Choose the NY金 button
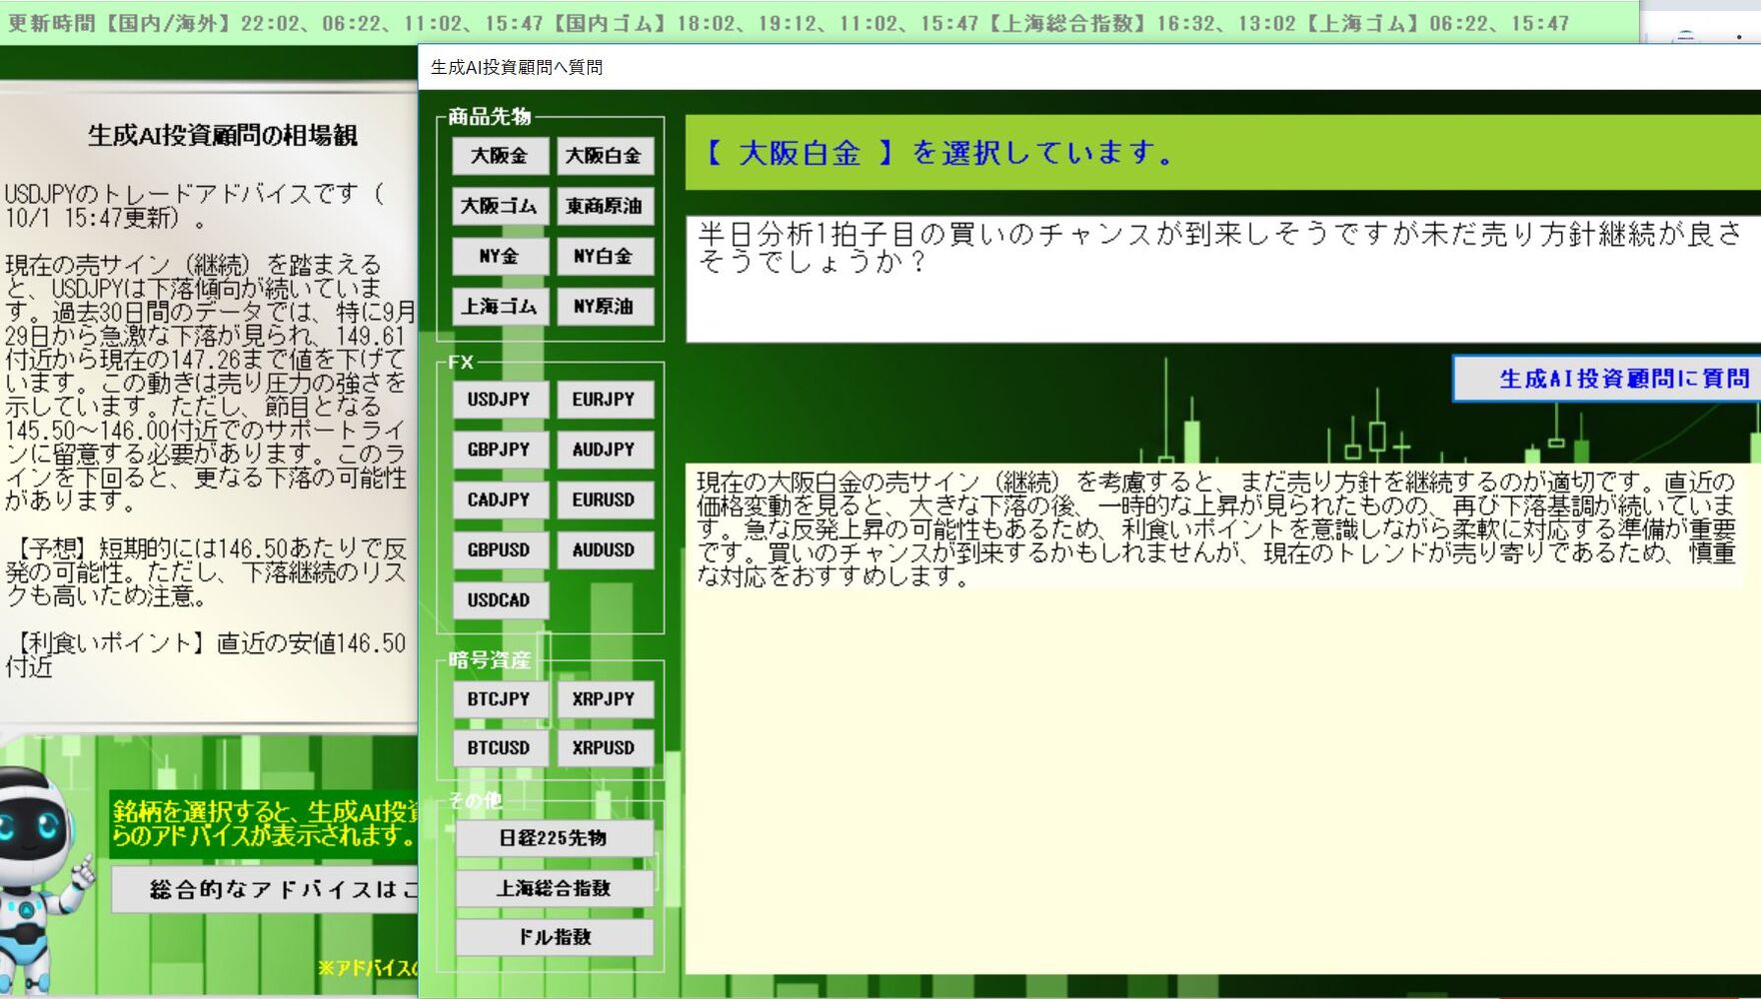The height and width of the screenshot is (999, 1761). click(500, 256)
